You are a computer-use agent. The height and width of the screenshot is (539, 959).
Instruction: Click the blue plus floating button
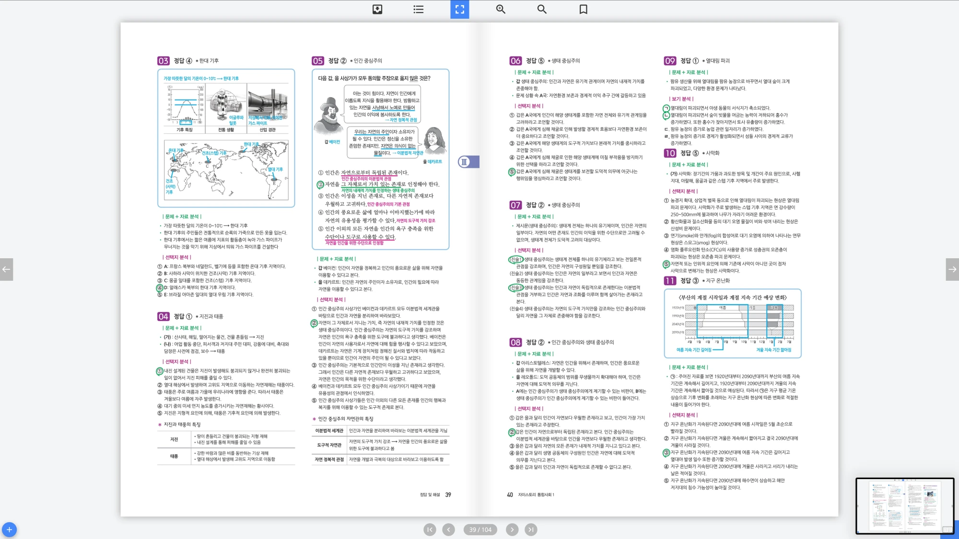9,529
